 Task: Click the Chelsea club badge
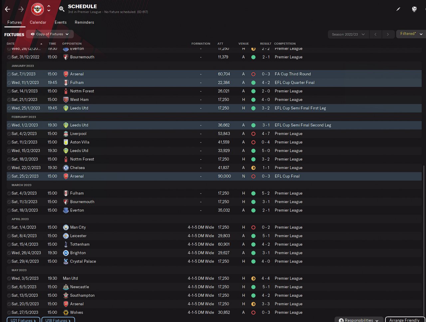click(x=66, y=168)
